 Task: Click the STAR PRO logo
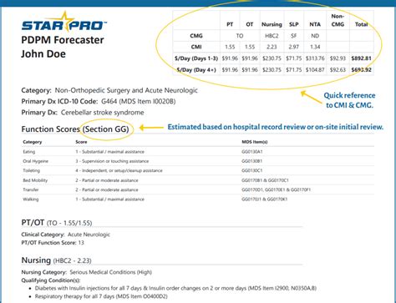[x=64, y=23]
